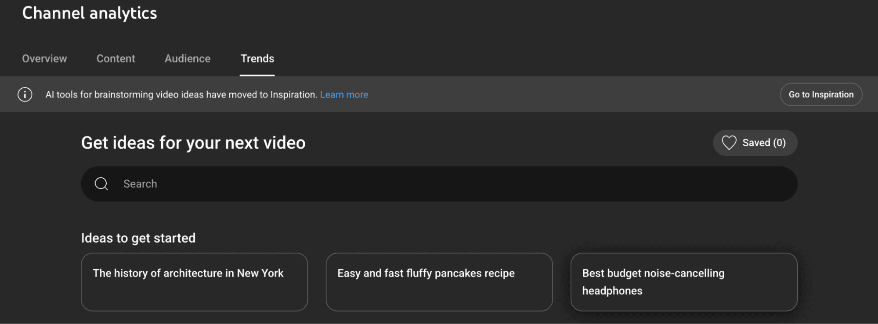Follow the Learn more link
Viewport: 878px width, 324px height.
(344, 94)
